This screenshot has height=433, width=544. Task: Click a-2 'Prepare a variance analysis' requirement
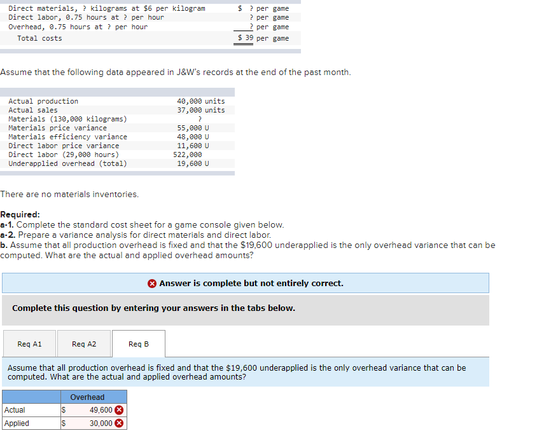pyautogui.click(x=136, y=235)
